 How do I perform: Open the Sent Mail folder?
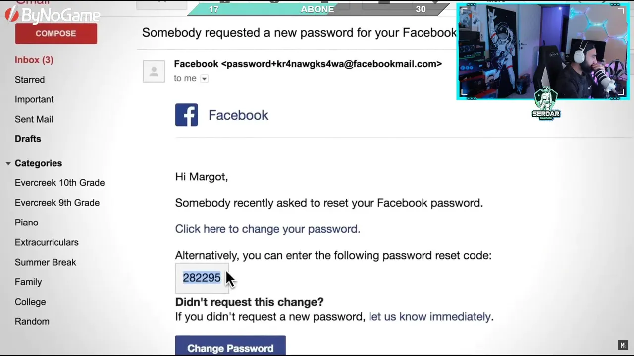34,119
